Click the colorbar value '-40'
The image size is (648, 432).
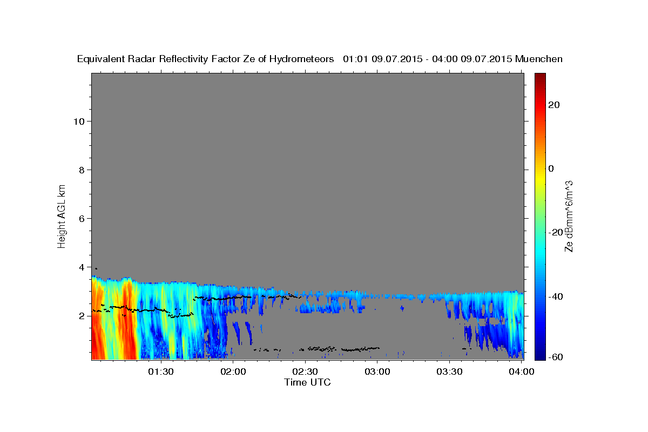[x=556, y=296]
